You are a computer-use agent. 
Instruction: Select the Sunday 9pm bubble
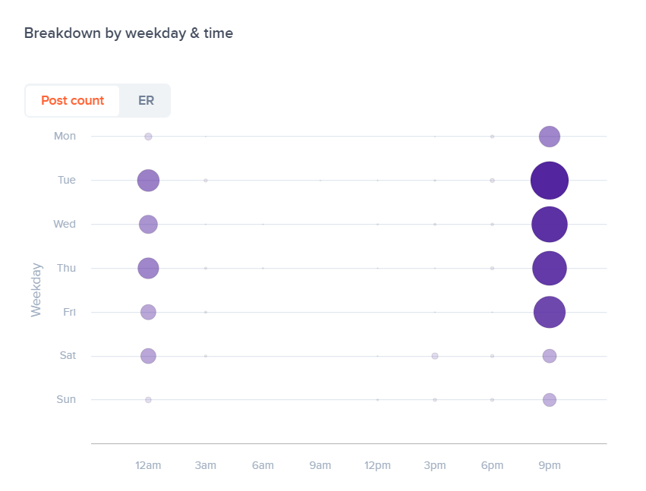tap(550, 400)
